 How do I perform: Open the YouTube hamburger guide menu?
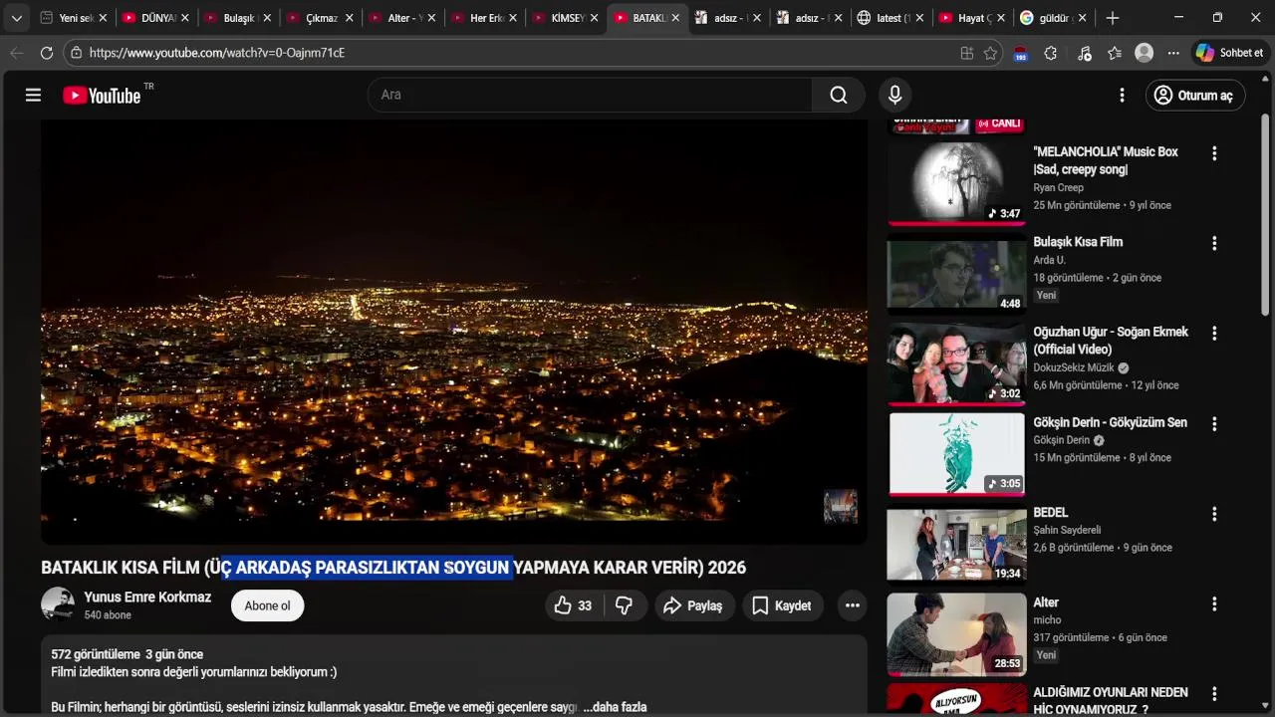click(33, 95)
